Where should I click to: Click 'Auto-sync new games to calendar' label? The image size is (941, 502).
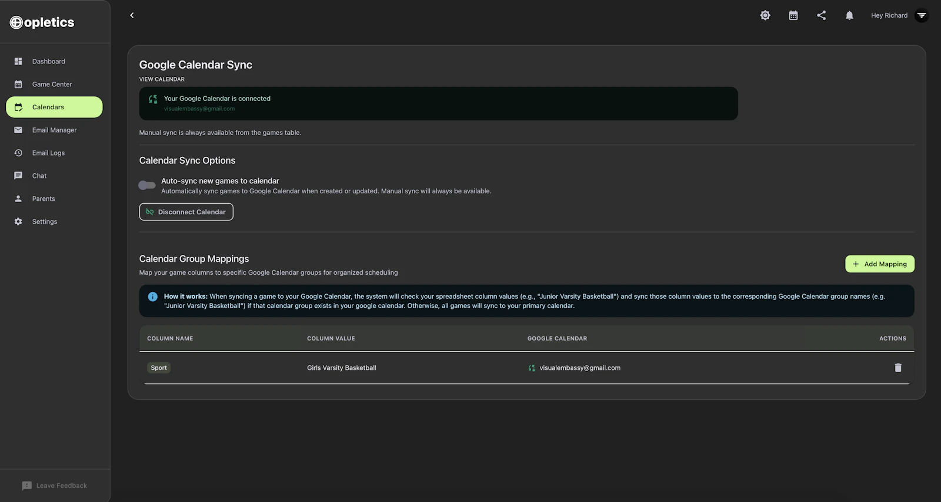point(220,181)
